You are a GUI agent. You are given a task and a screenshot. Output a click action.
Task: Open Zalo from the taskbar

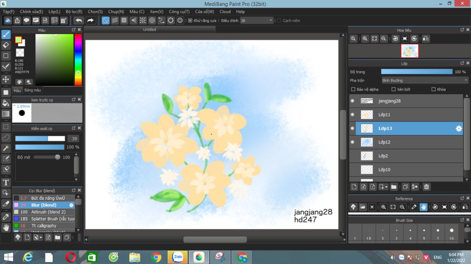[178, 257]
